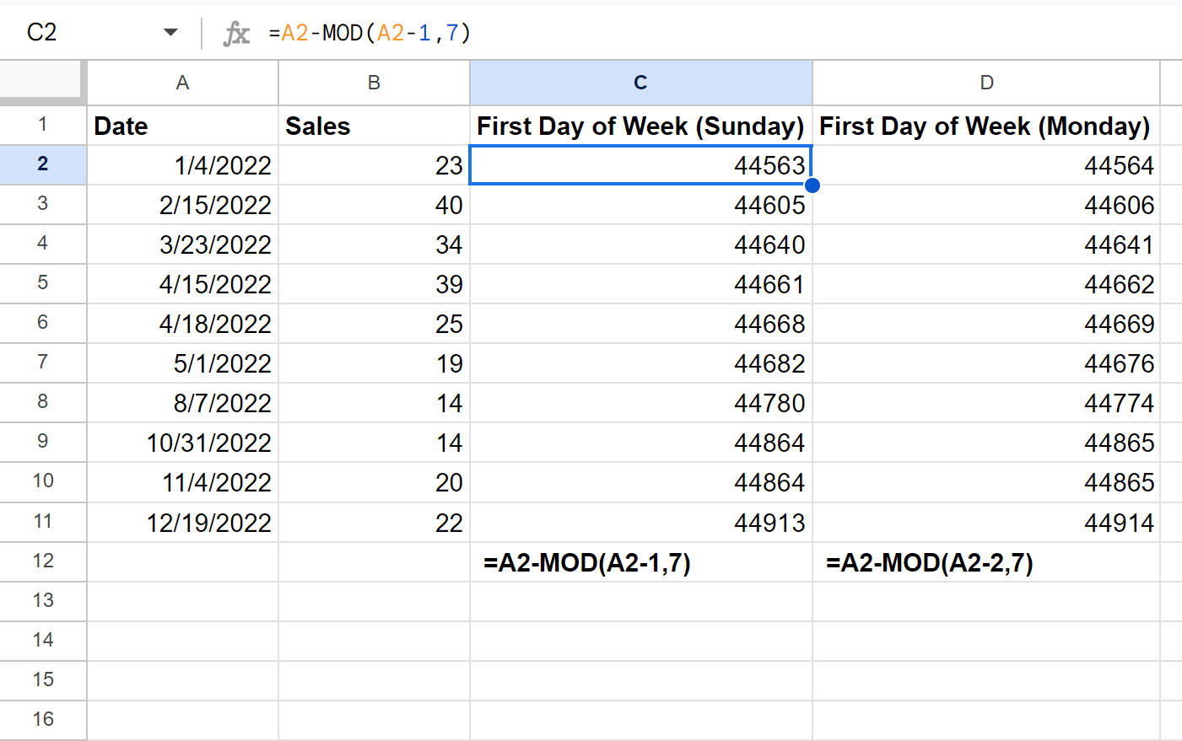Select the Date header cell

[182, 126]
